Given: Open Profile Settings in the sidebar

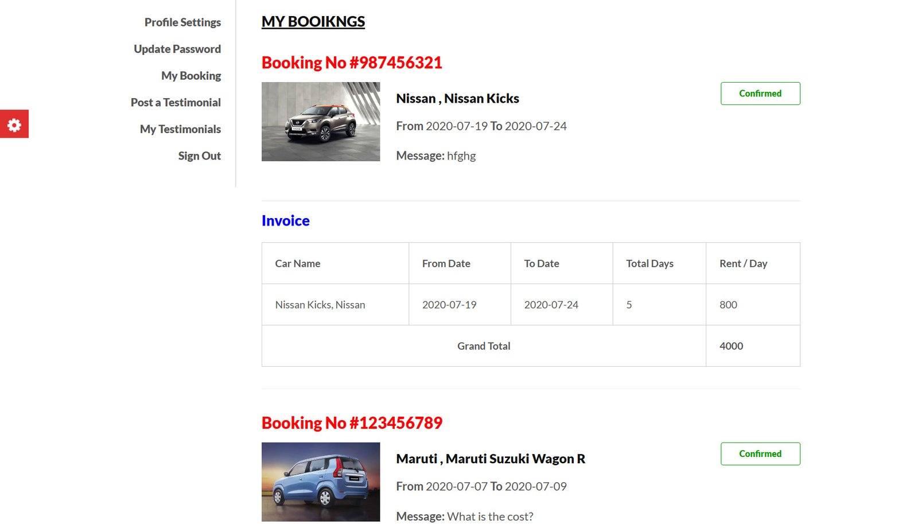Looking at the screenshot, I should coord(182,22).
